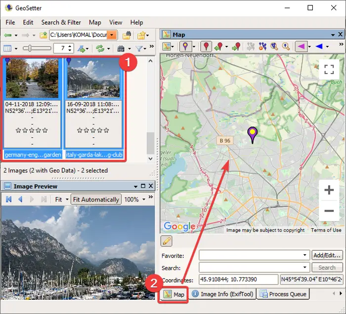Switch to the Map bottom tab
The image size is (346, 314).
tap(173, 294)
